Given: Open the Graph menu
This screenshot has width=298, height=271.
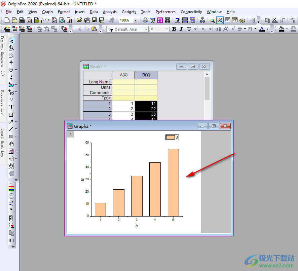Looking at the screenshot, I should tap(47, 12).
